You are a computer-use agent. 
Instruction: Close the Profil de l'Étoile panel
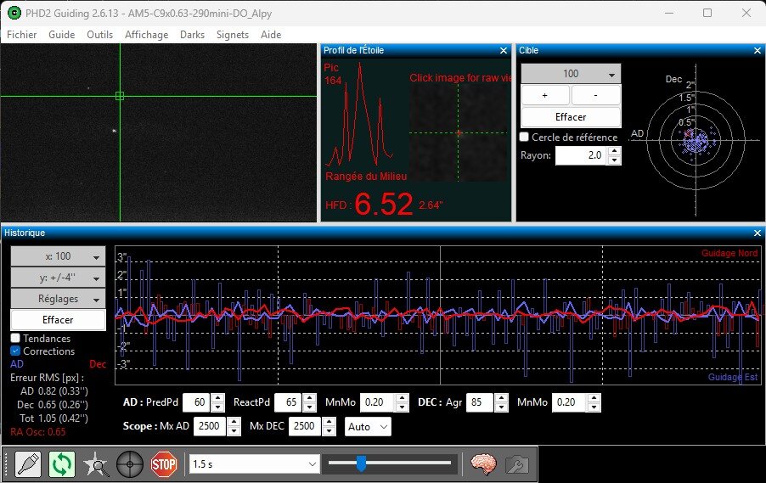pos(504,50)
